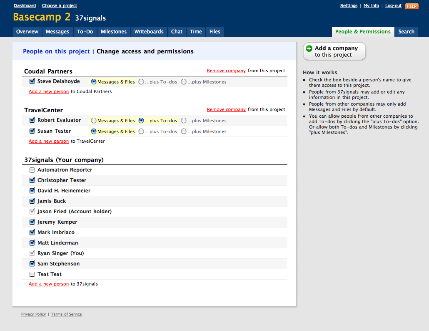
Task: Open the Writeboards tab
Action: click(x=149, y=32)
